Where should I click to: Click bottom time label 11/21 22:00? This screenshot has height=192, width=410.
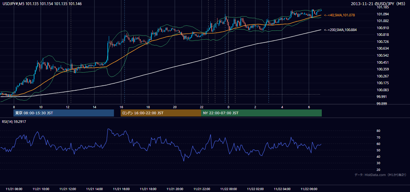[201, 189]
